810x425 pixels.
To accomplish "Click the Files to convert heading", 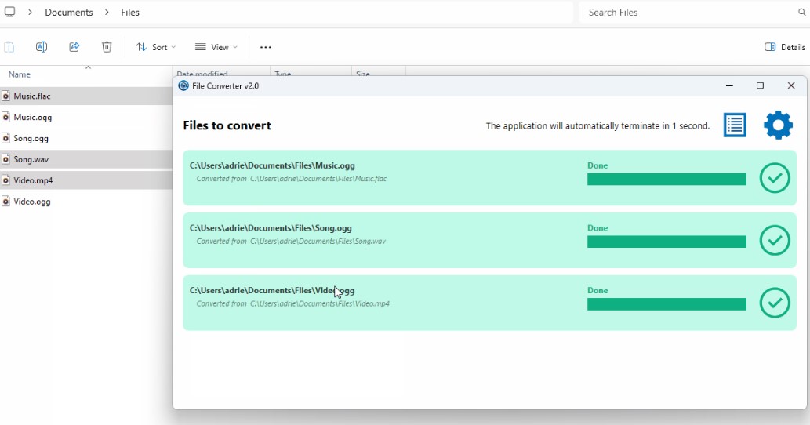I will [x=227, y=125].
